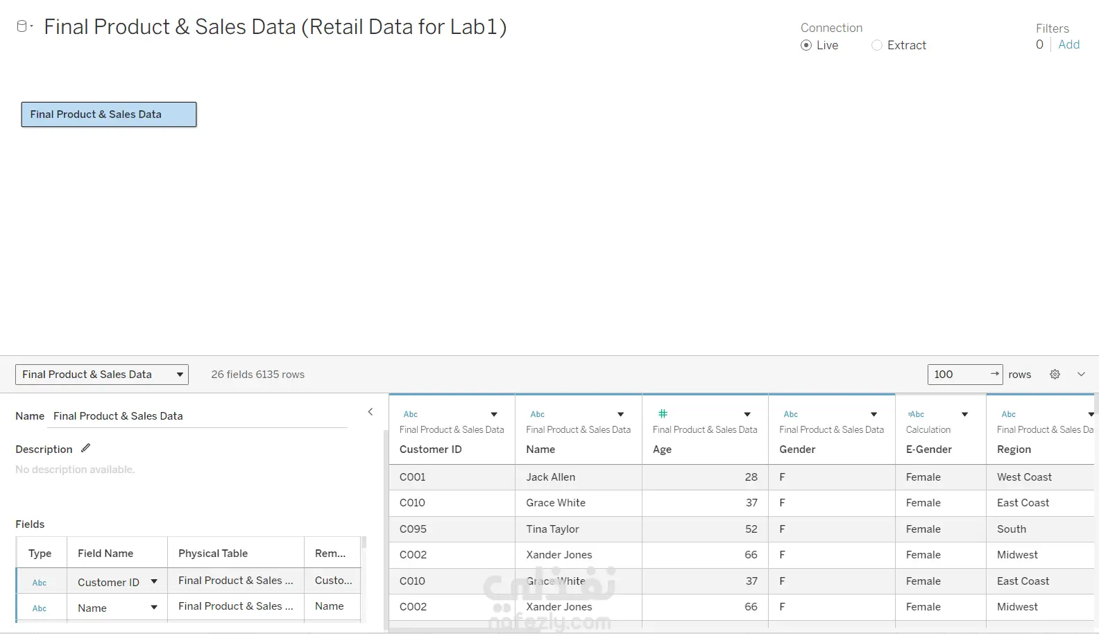Select the Final Product & Sales Data table

point(109,114)
